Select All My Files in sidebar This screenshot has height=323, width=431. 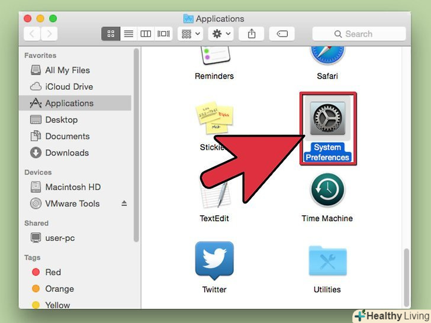75,70
